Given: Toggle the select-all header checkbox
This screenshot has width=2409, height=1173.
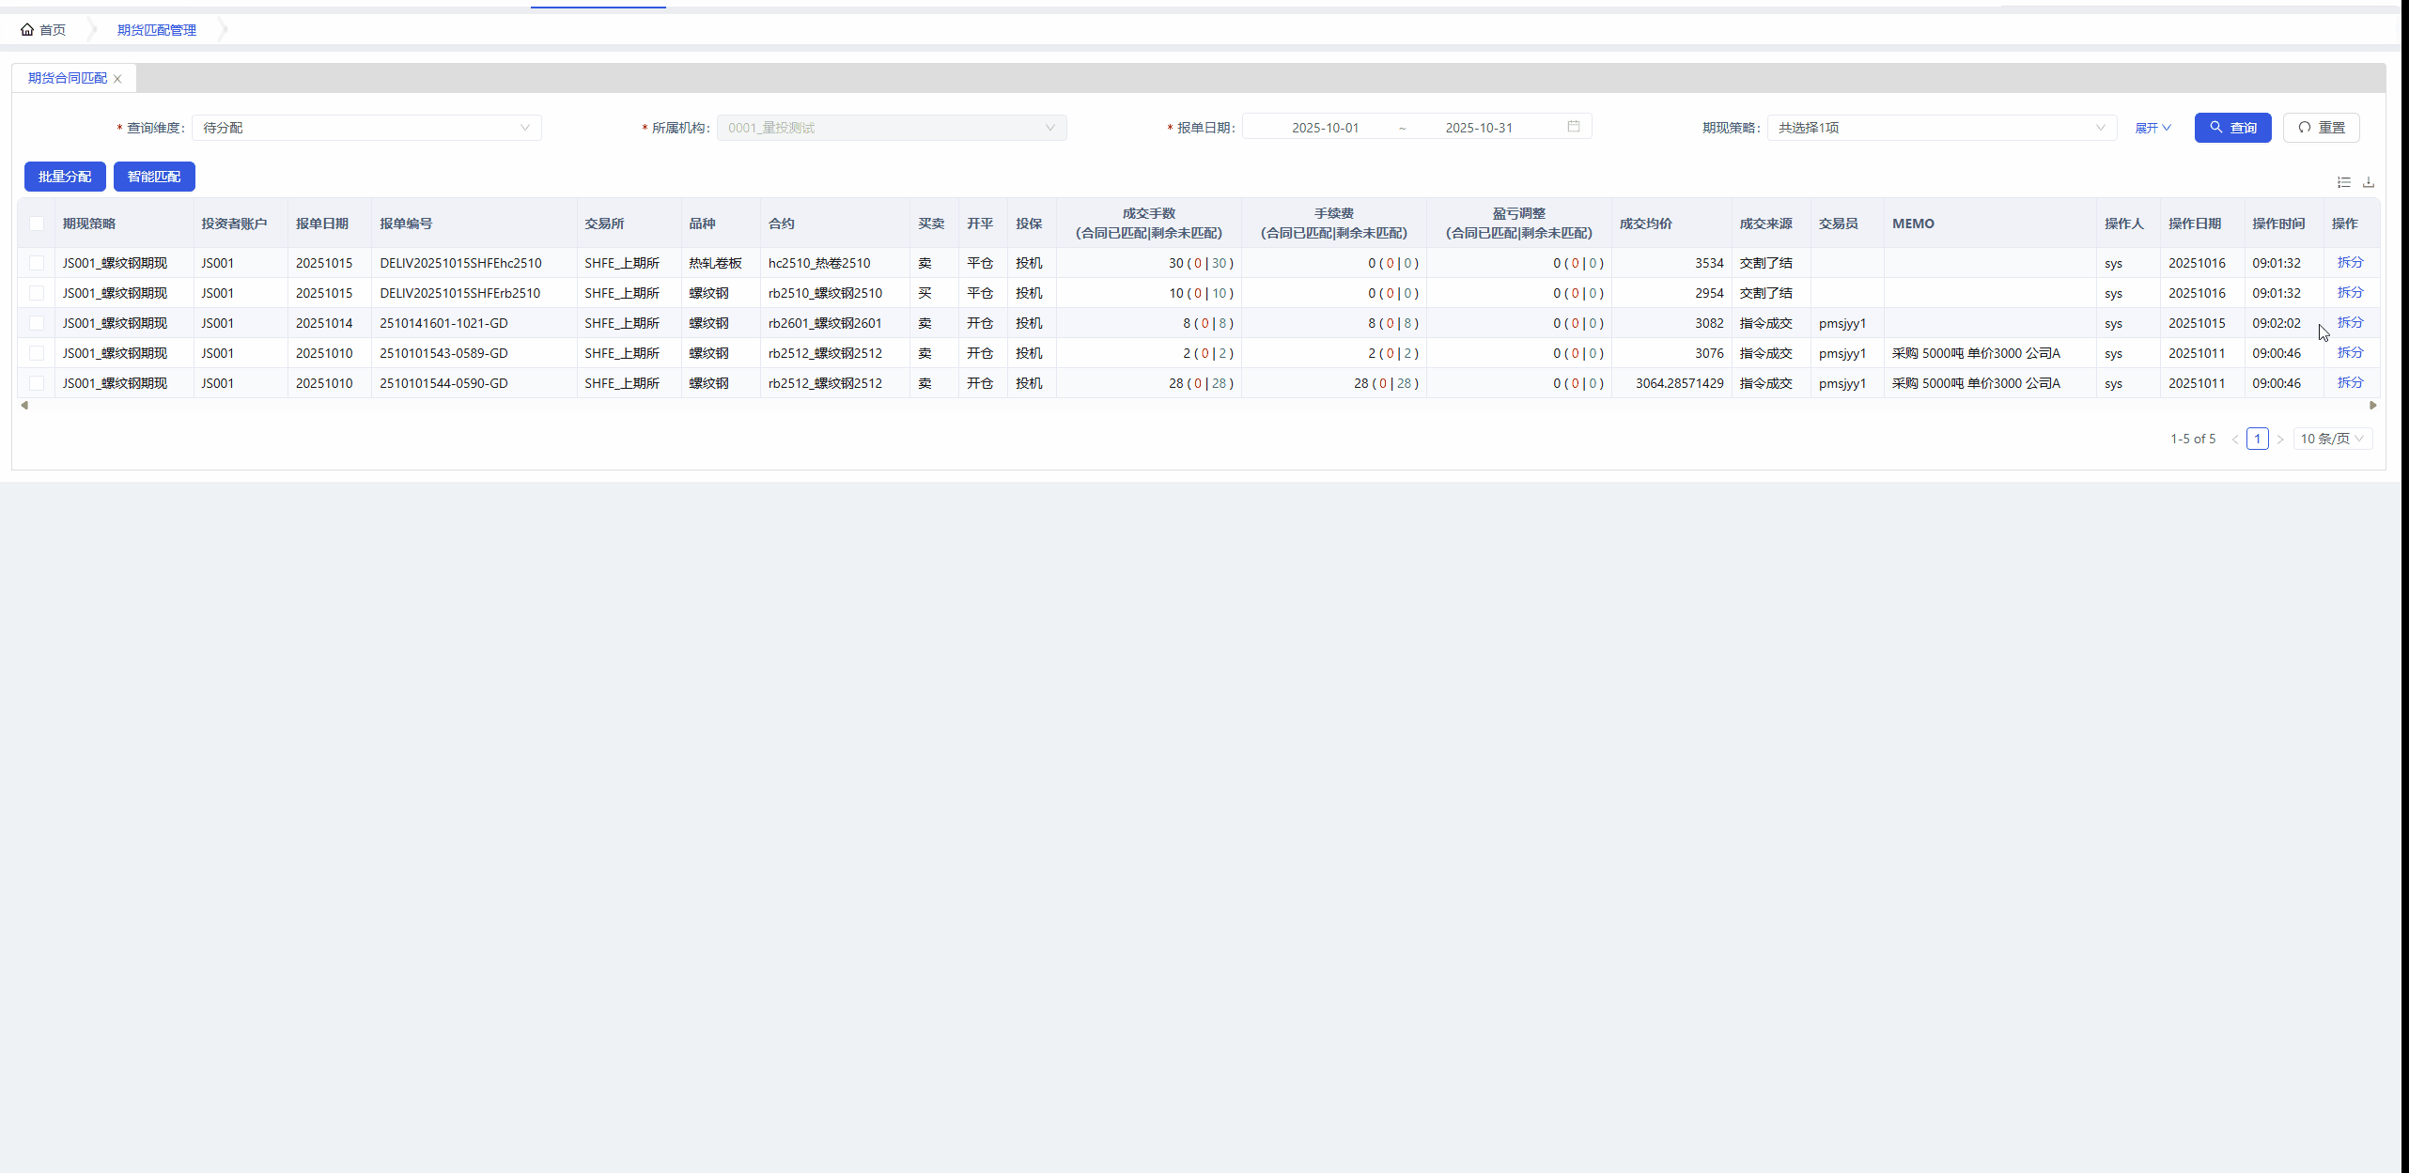Looking at the screenshot, I should click(x=37, y=224).
